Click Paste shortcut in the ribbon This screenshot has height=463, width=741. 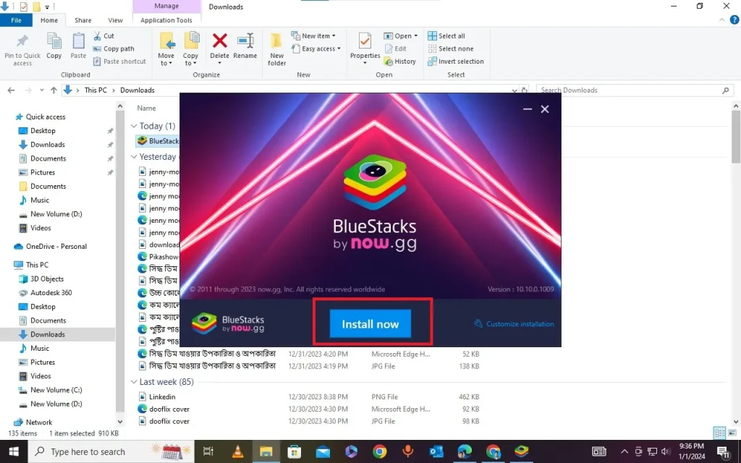point(119,61)
